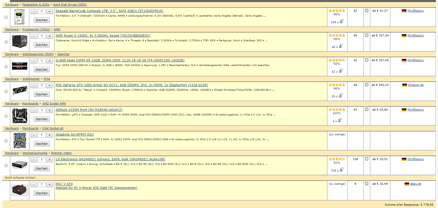Delete Seagate BarraCuda with löschen button

coord(42,20)
